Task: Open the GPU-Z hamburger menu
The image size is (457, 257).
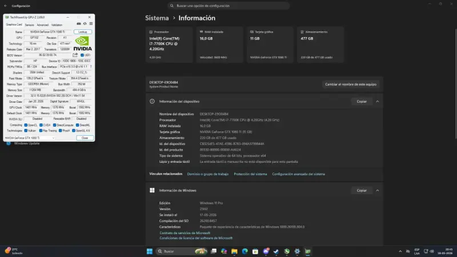Action: (91, 24)
